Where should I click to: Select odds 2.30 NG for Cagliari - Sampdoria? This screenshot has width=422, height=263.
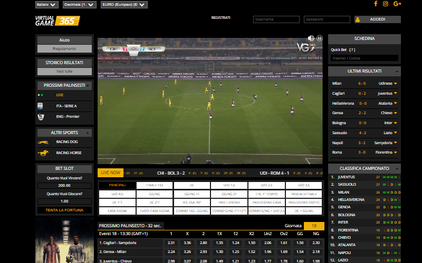tap(316, 243)
